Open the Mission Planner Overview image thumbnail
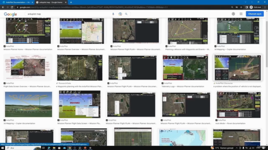This screenshot has height=150, width=268. [82, 31]
